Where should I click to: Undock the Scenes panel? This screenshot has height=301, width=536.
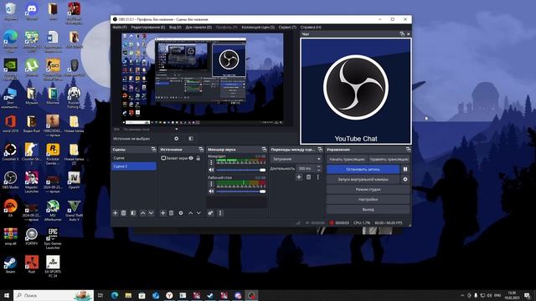click(153, 150)
